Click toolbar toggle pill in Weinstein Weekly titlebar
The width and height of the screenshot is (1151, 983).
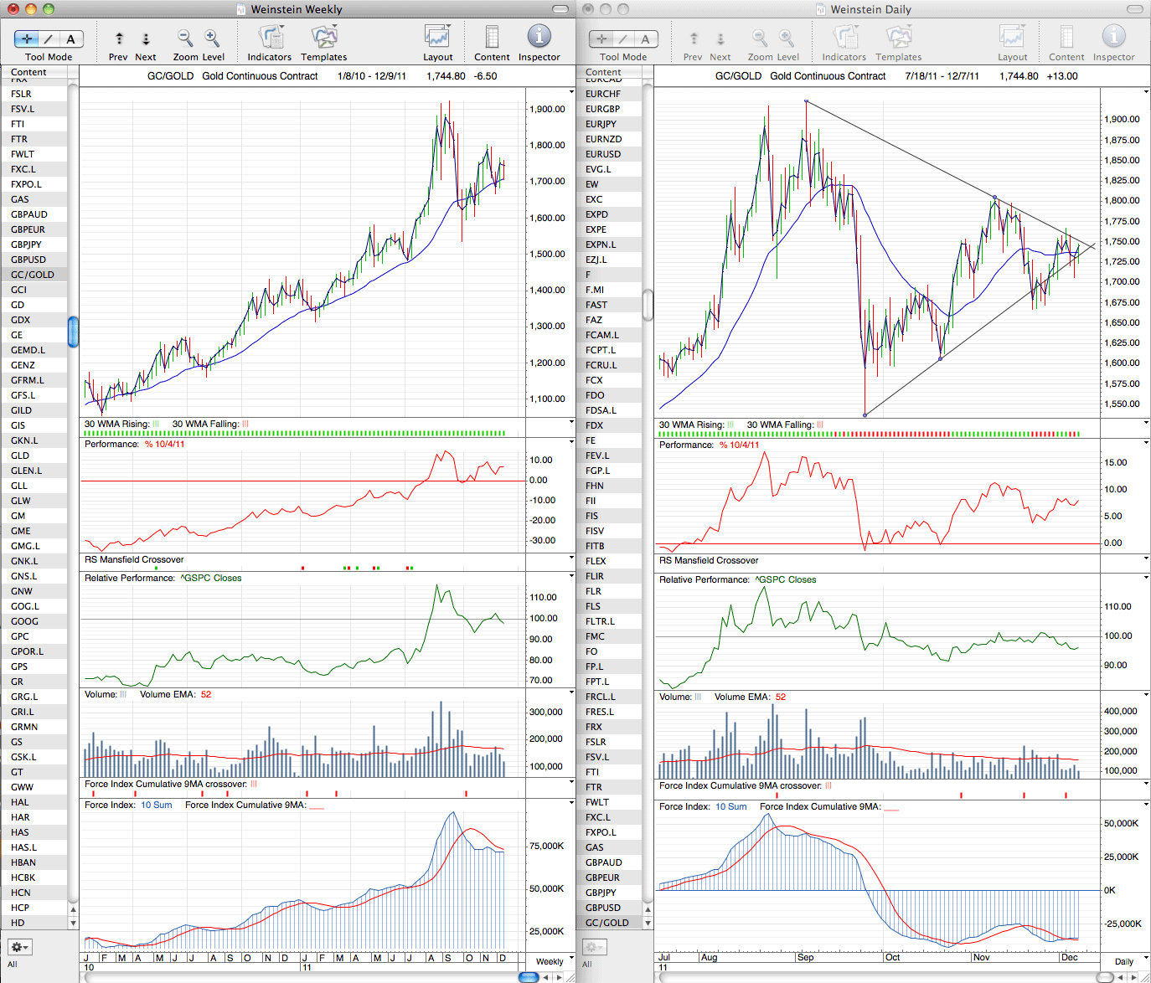(x=560, y=9)
